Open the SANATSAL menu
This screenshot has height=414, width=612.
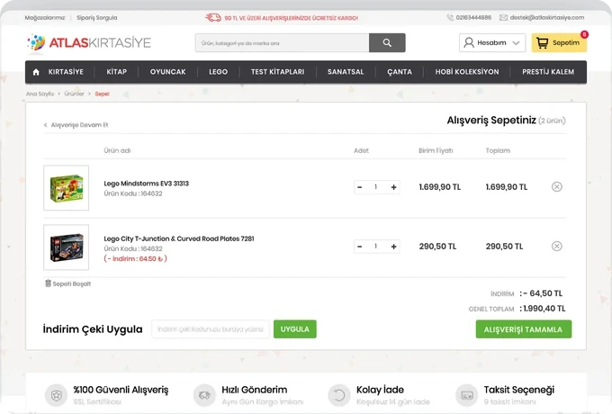pyautogui.click(x=346, y=72)
